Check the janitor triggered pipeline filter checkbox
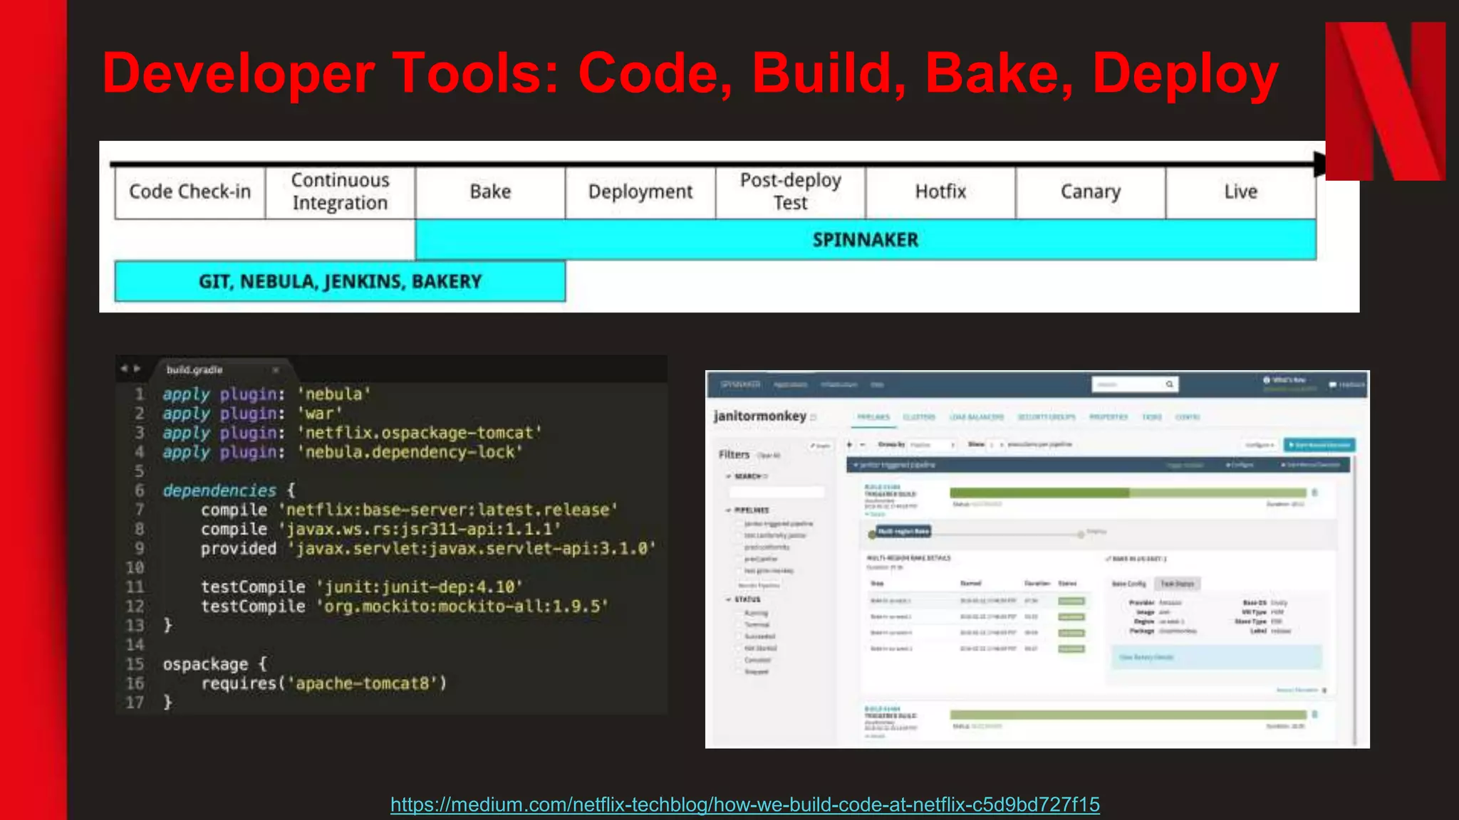 tap(739, 524)
